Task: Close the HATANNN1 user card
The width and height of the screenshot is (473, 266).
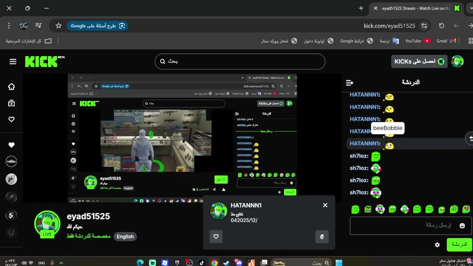Action: (x=325, y=205)
